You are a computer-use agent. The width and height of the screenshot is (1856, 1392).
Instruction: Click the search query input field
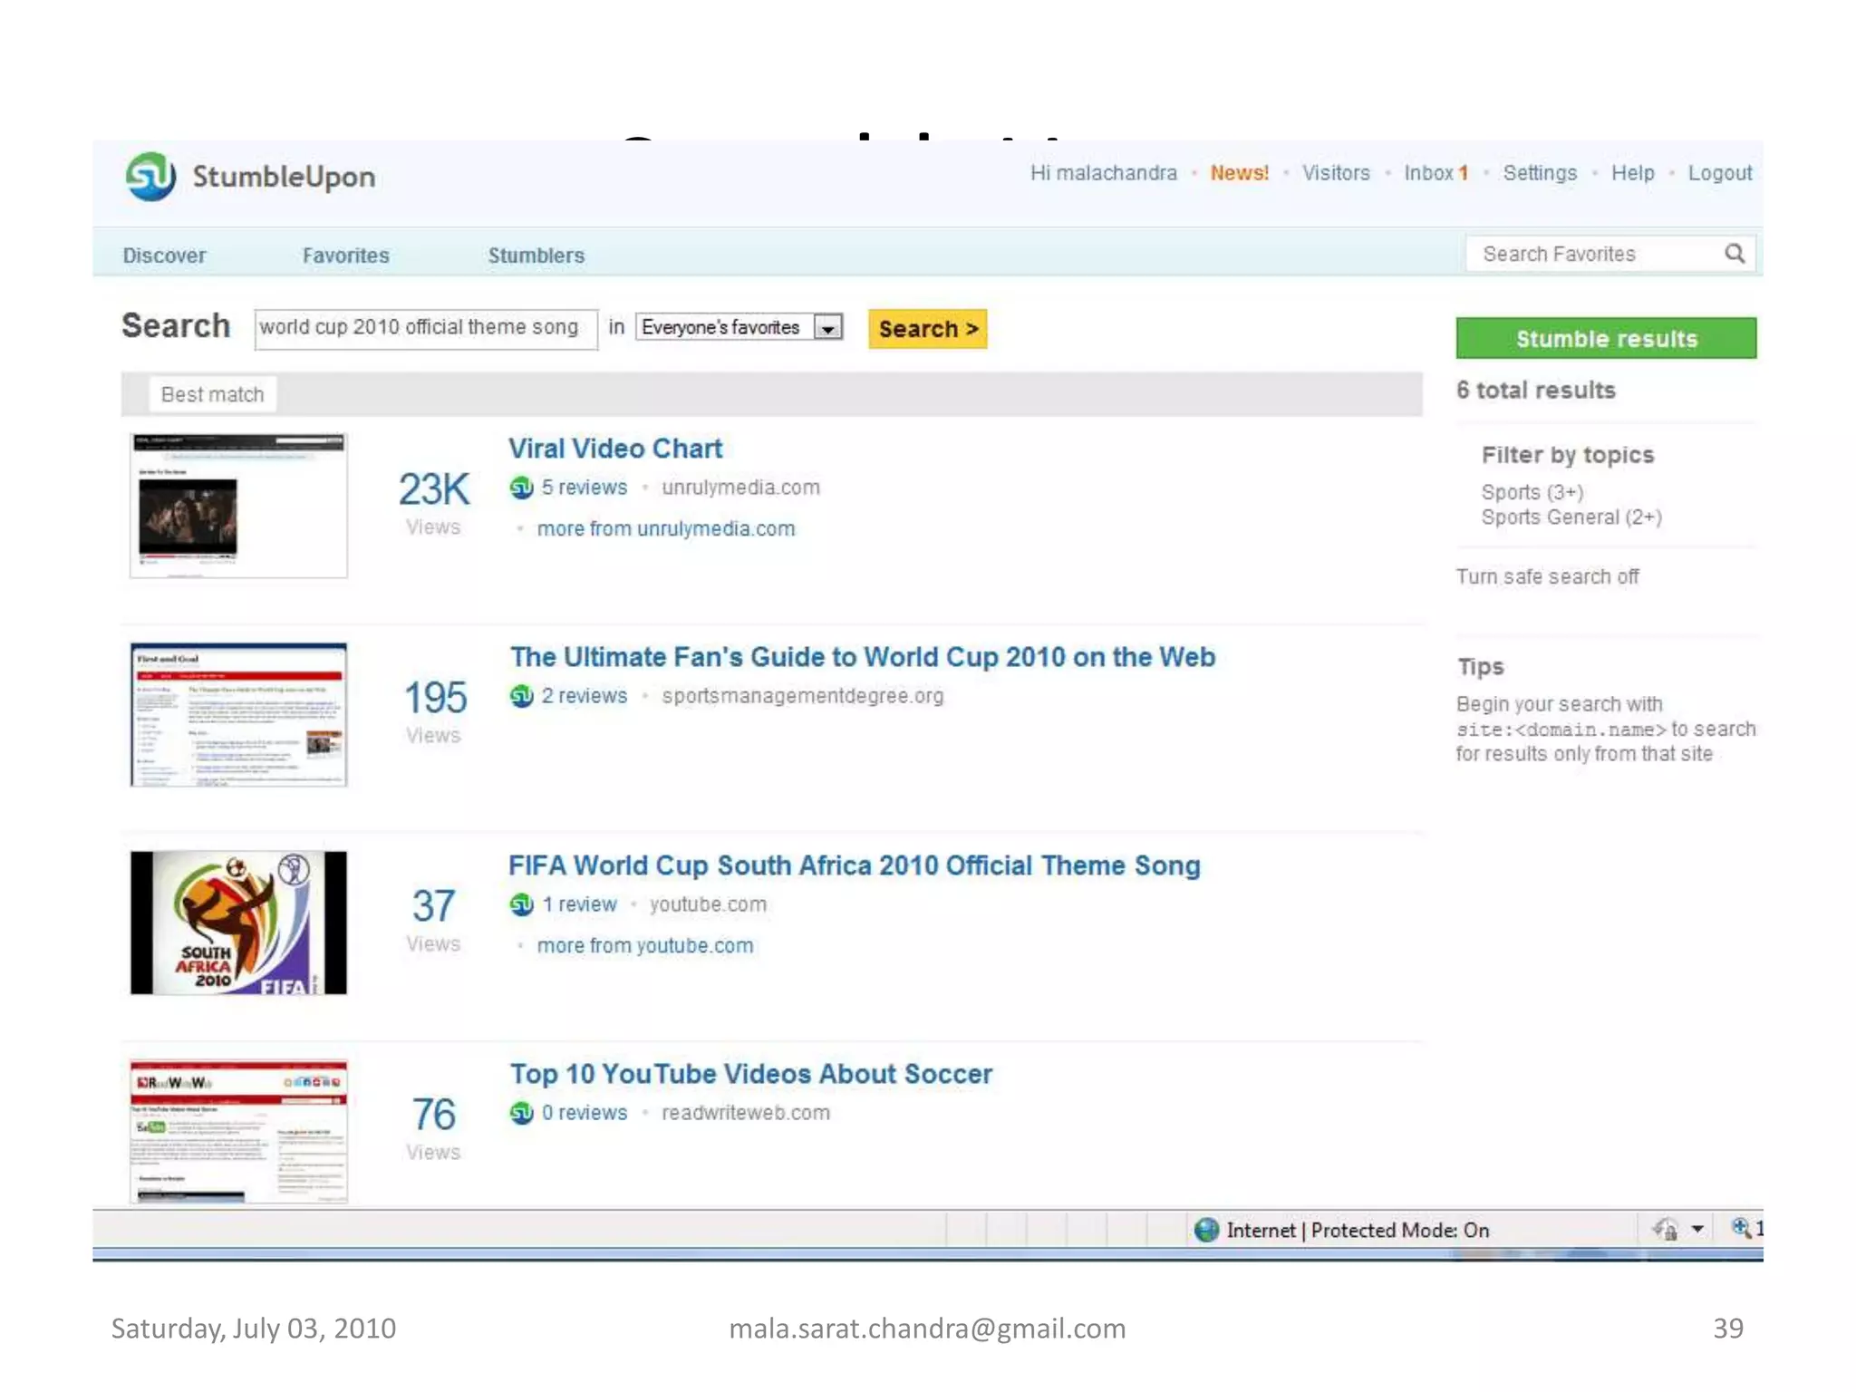click(x=426, y=328)
